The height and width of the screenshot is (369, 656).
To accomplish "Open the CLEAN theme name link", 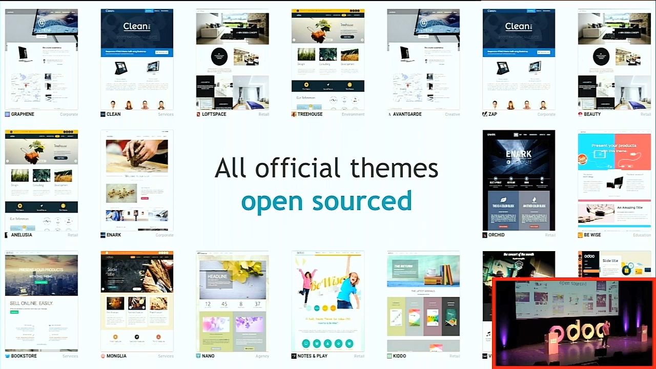I will click(x=113, y=114).
